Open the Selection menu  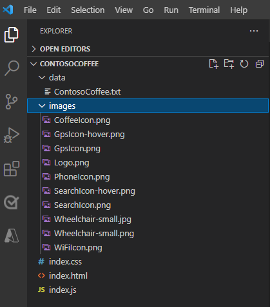[x=88, y=10]
